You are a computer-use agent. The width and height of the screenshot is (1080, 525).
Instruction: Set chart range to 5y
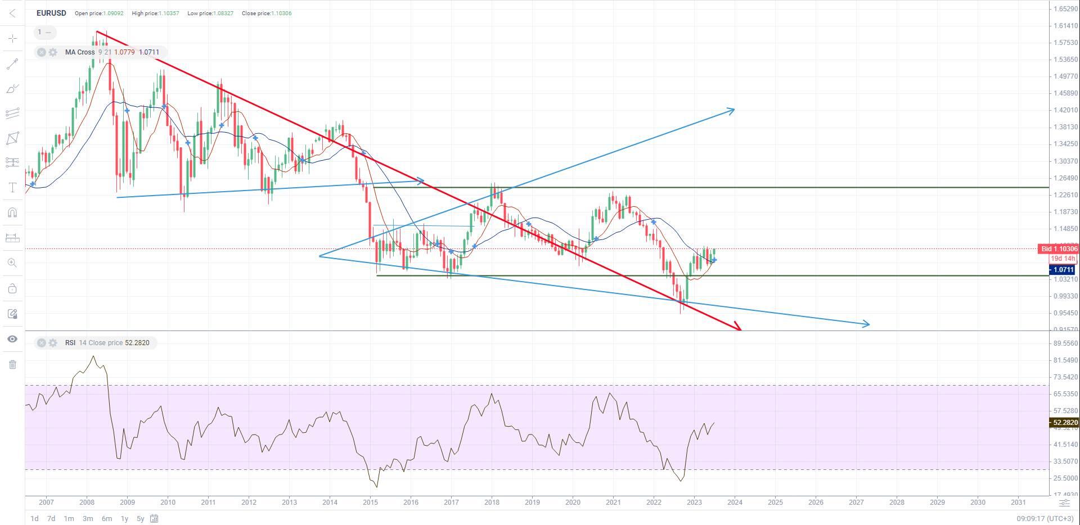pyautogui.click(x=140, y=518)
